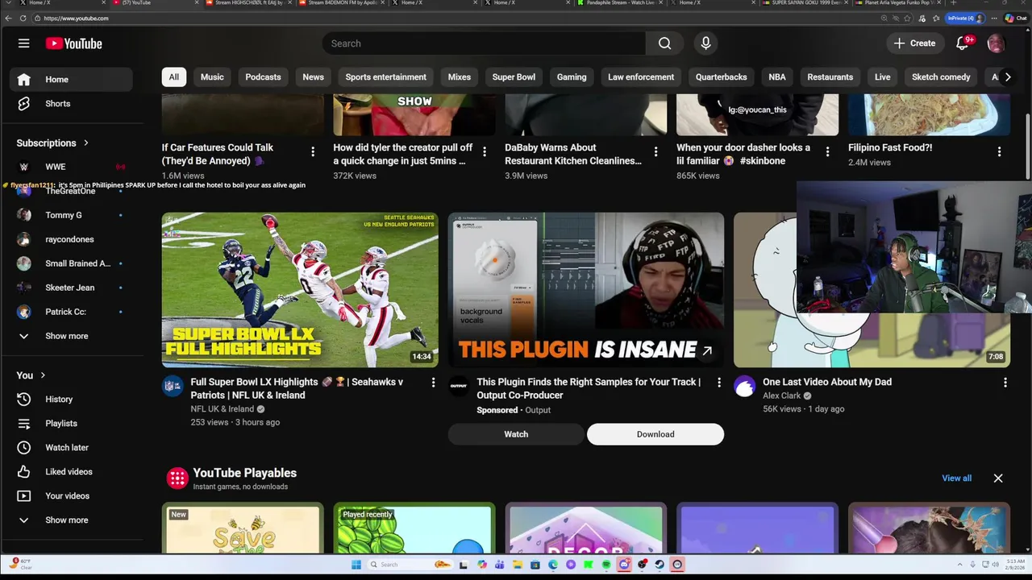Open the notifications bell
The height and width of the screenshot is (580, 1032).
pyautogui.click(x=962, y=43)
